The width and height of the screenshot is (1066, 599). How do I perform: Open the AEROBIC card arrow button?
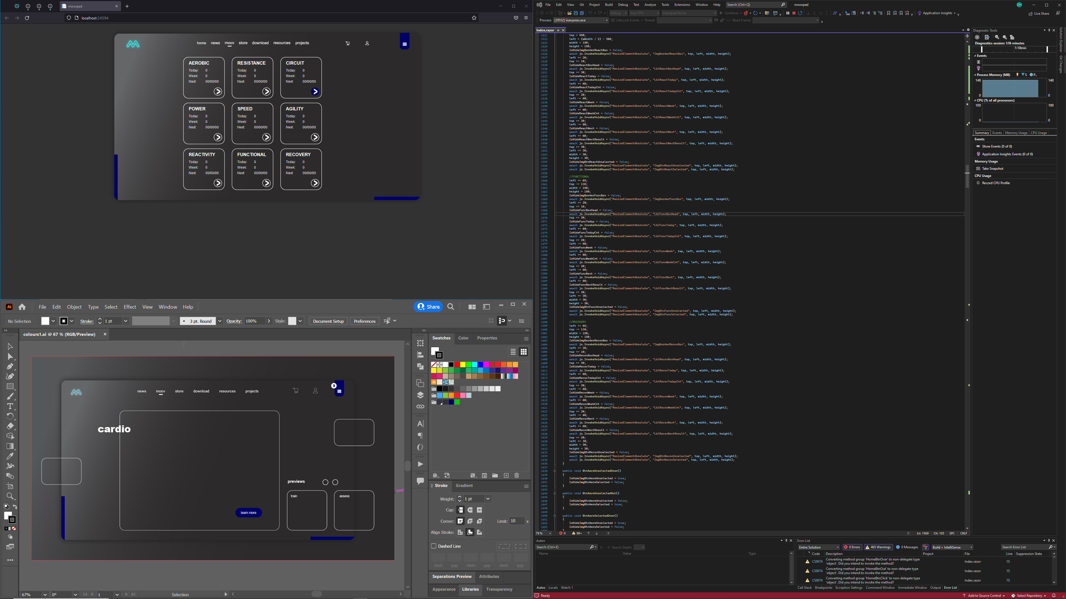coord(218,91)
